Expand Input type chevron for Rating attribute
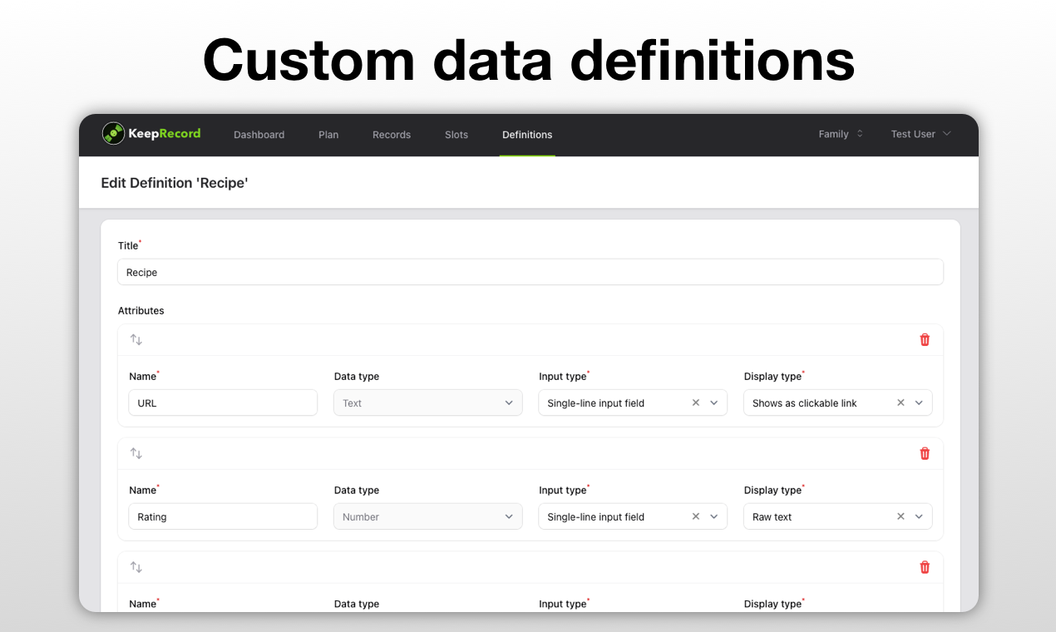Image resolution: width=1056 pixels, height=632 pixels. tap(714, 516)
